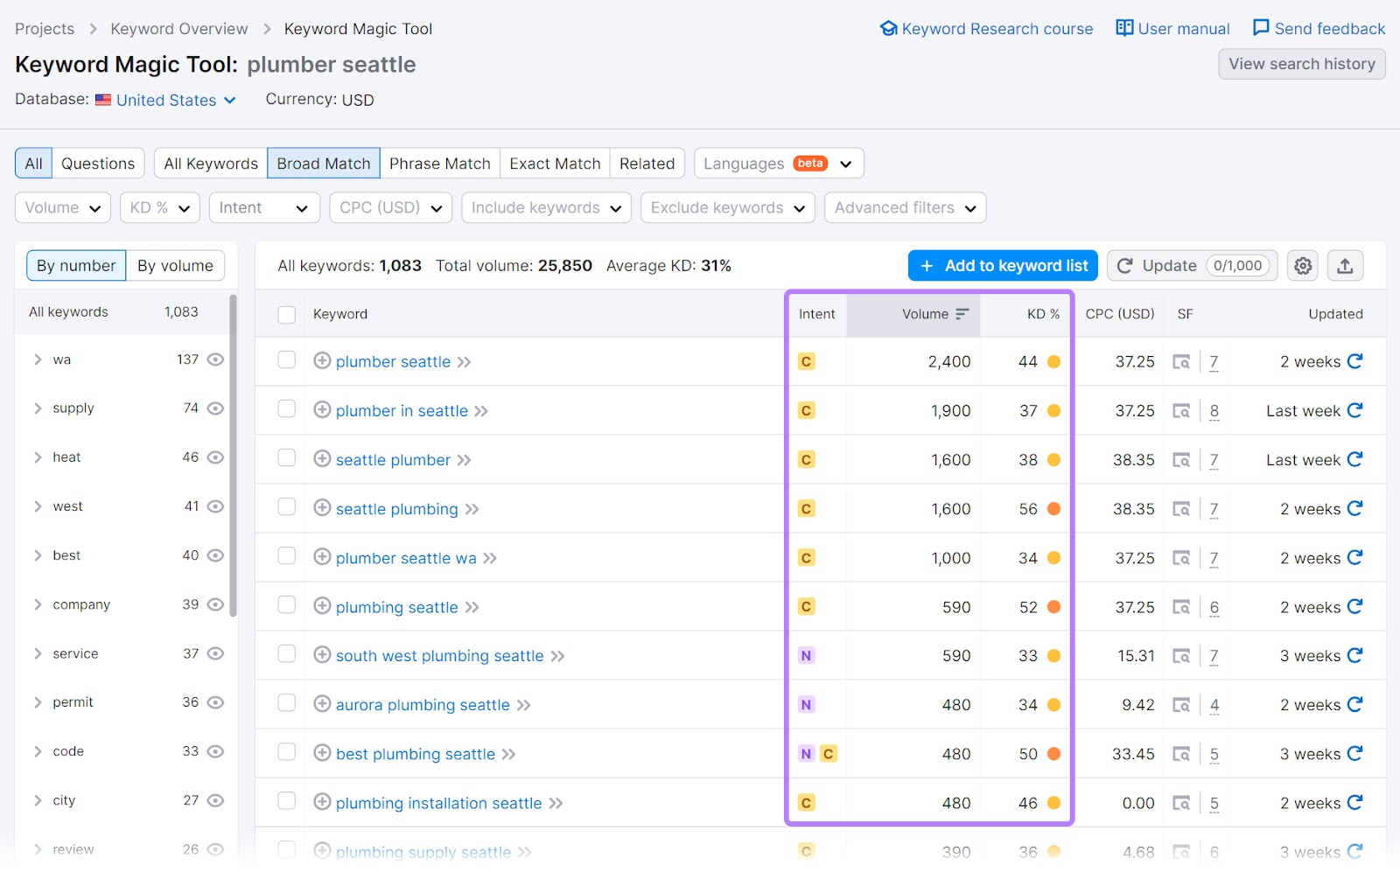Click the export icon next to the gear

pos(1345,265)
